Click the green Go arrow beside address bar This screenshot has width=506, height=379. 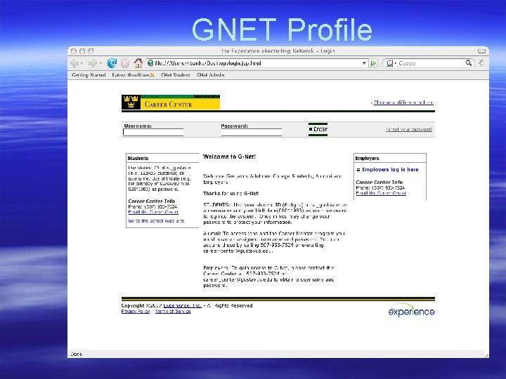[373, 63]
